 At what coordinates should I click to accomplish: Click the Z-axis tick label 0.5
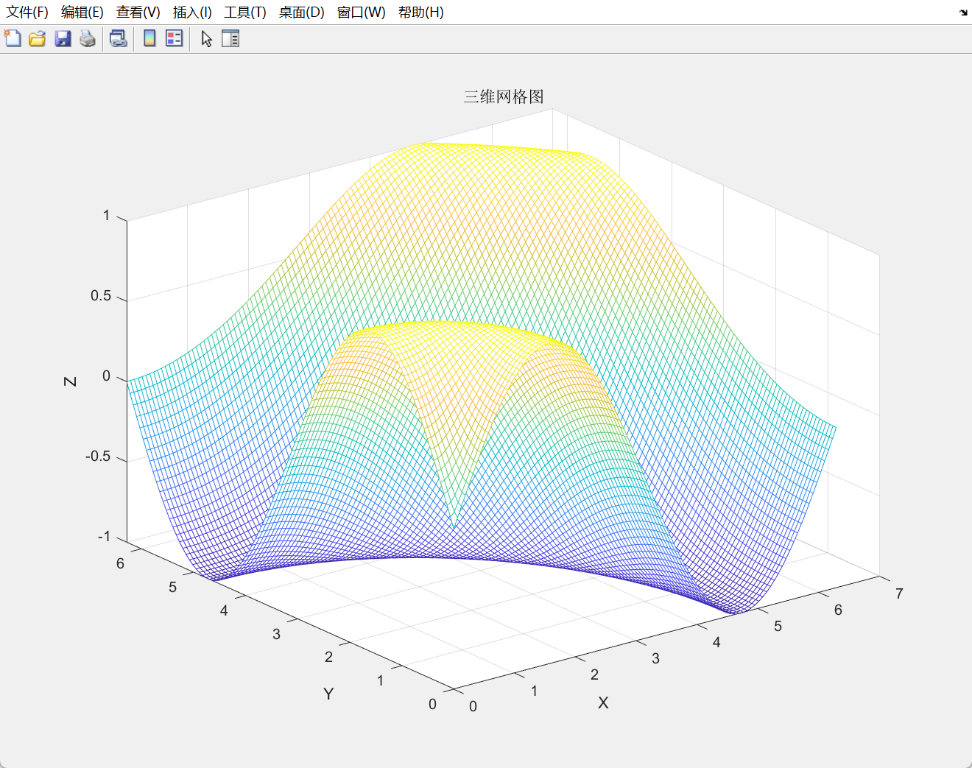101,295
